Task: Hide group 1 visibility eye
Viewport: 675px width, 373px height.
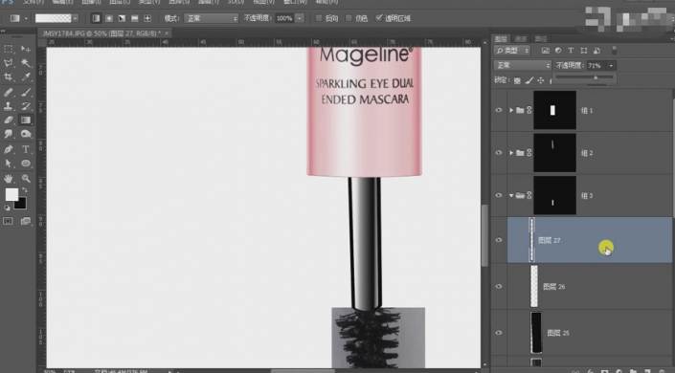Action: tap(499, 110)
